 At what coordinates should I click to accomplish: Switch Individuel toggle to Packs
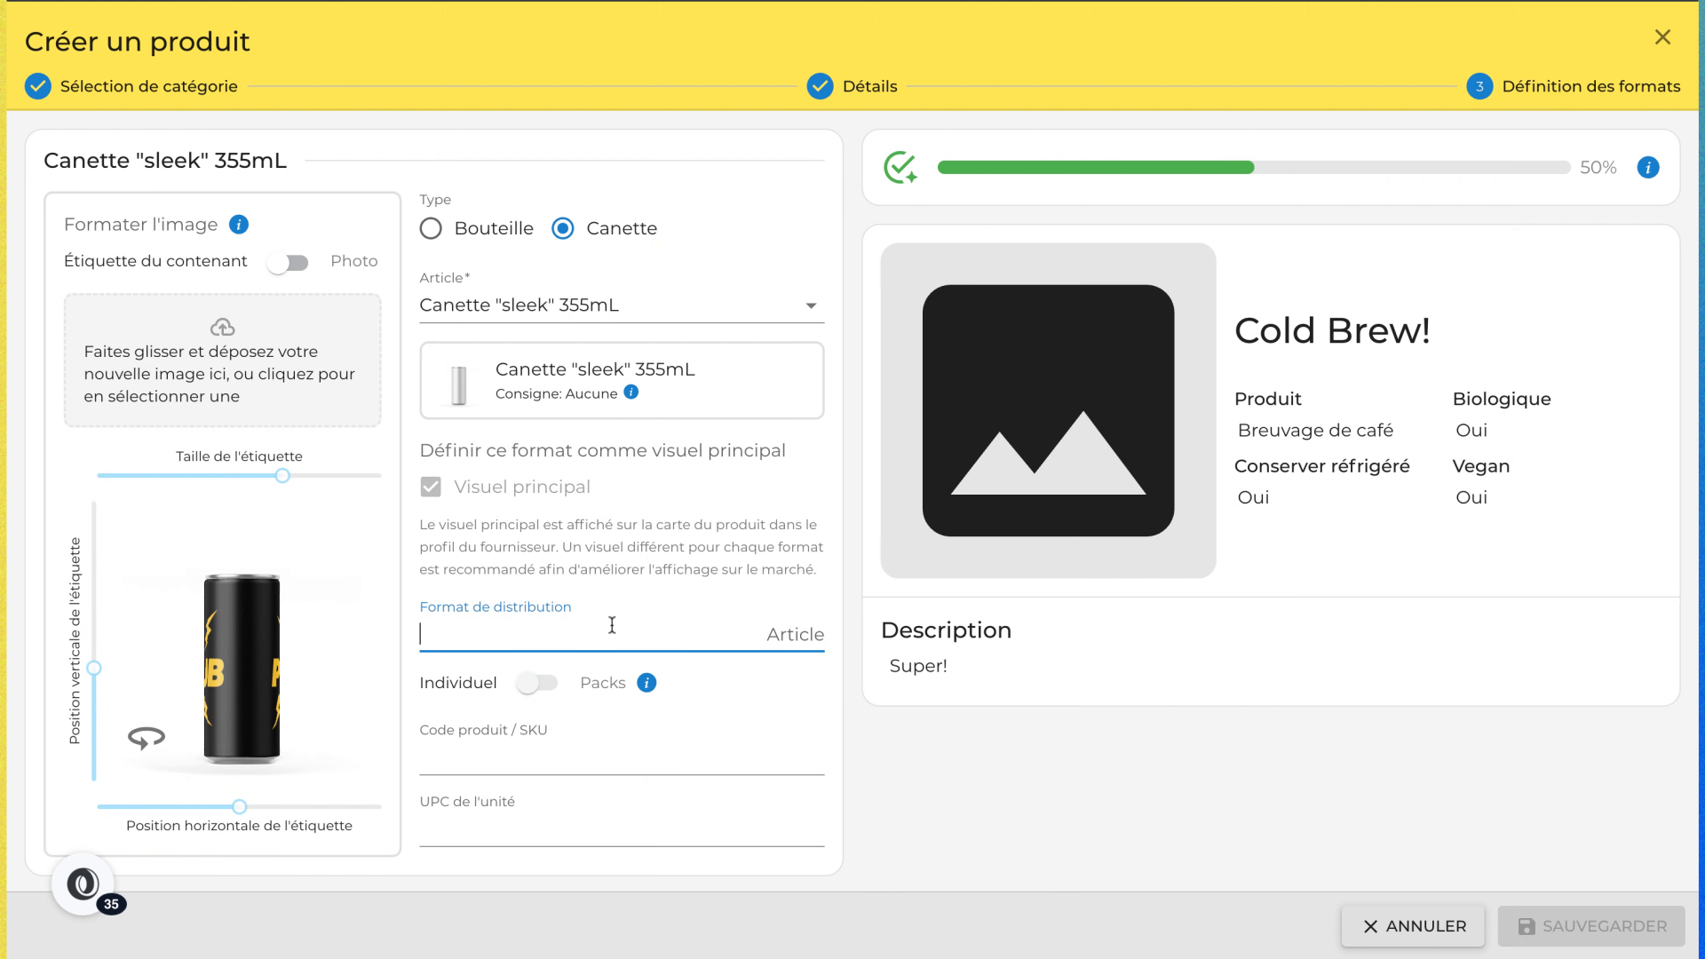[x=537, y=683]
